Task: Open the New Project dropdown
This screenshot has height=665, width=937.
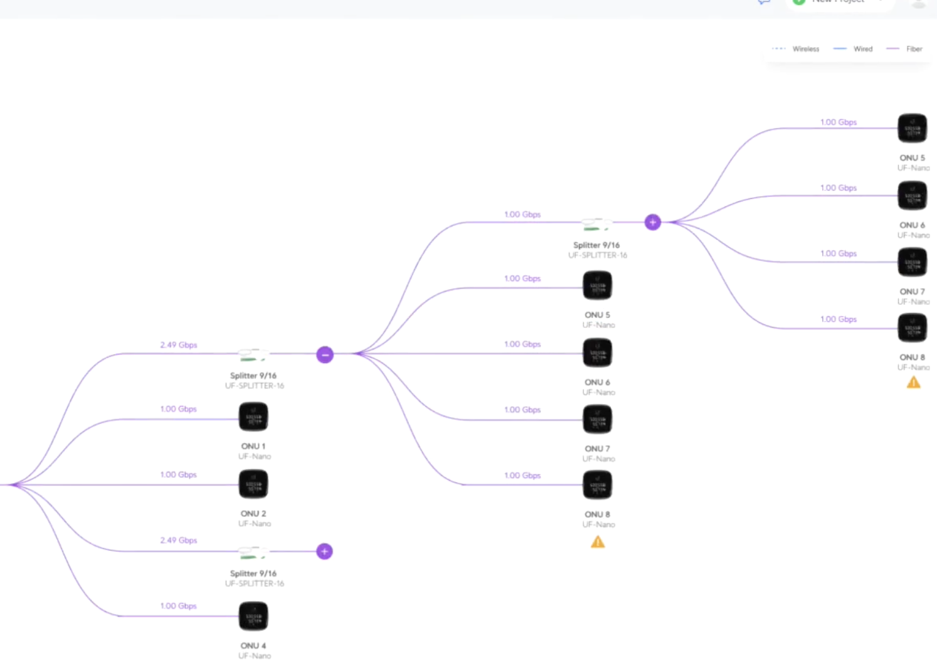Action: 839,3
